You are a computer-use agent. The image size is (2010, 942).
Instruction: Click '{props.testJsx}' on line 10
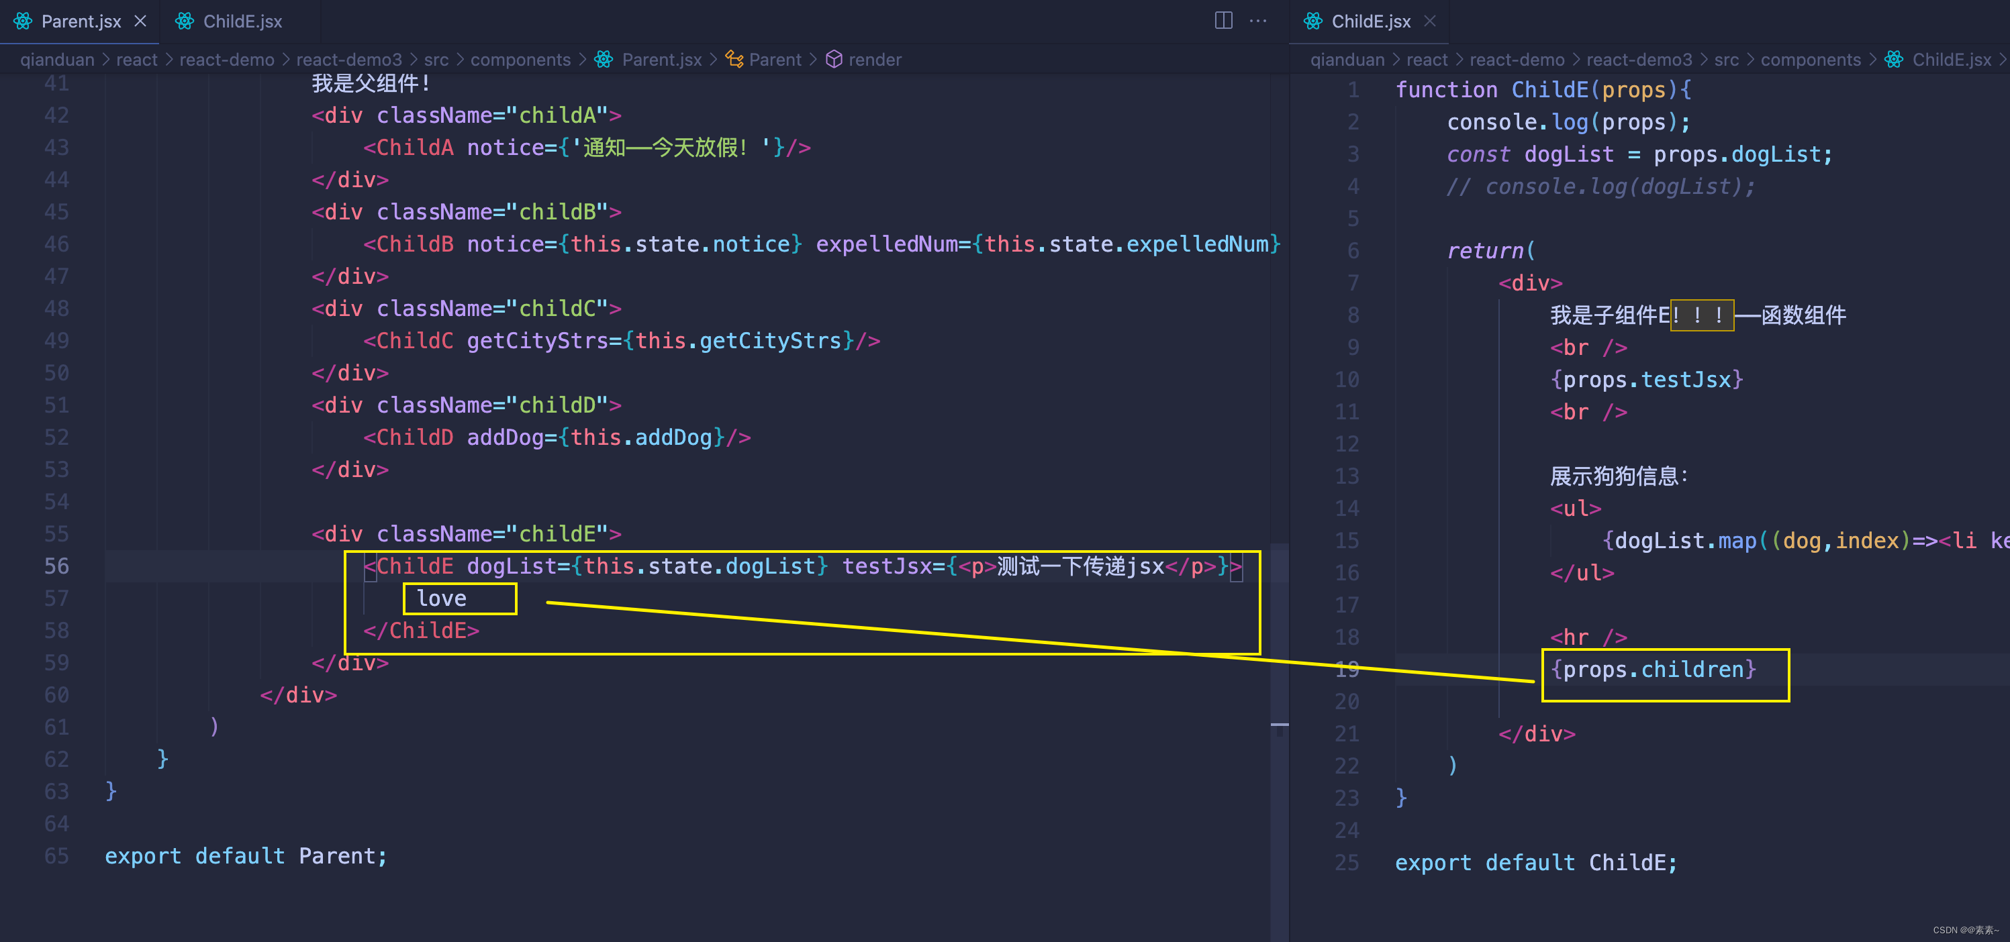(x=1646, y=379)
